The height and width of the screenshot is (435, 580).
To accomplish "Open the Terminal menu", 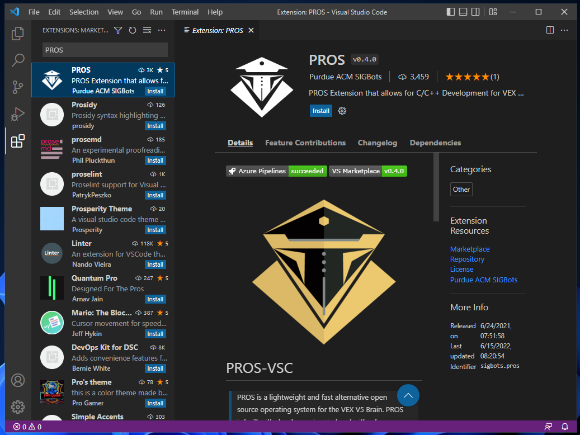I will (x=185, y=12).
